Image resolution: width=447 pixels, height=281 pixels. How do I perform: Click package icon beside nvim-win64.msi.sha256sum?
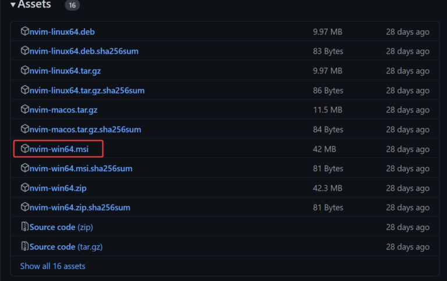[x=24, y=168]
